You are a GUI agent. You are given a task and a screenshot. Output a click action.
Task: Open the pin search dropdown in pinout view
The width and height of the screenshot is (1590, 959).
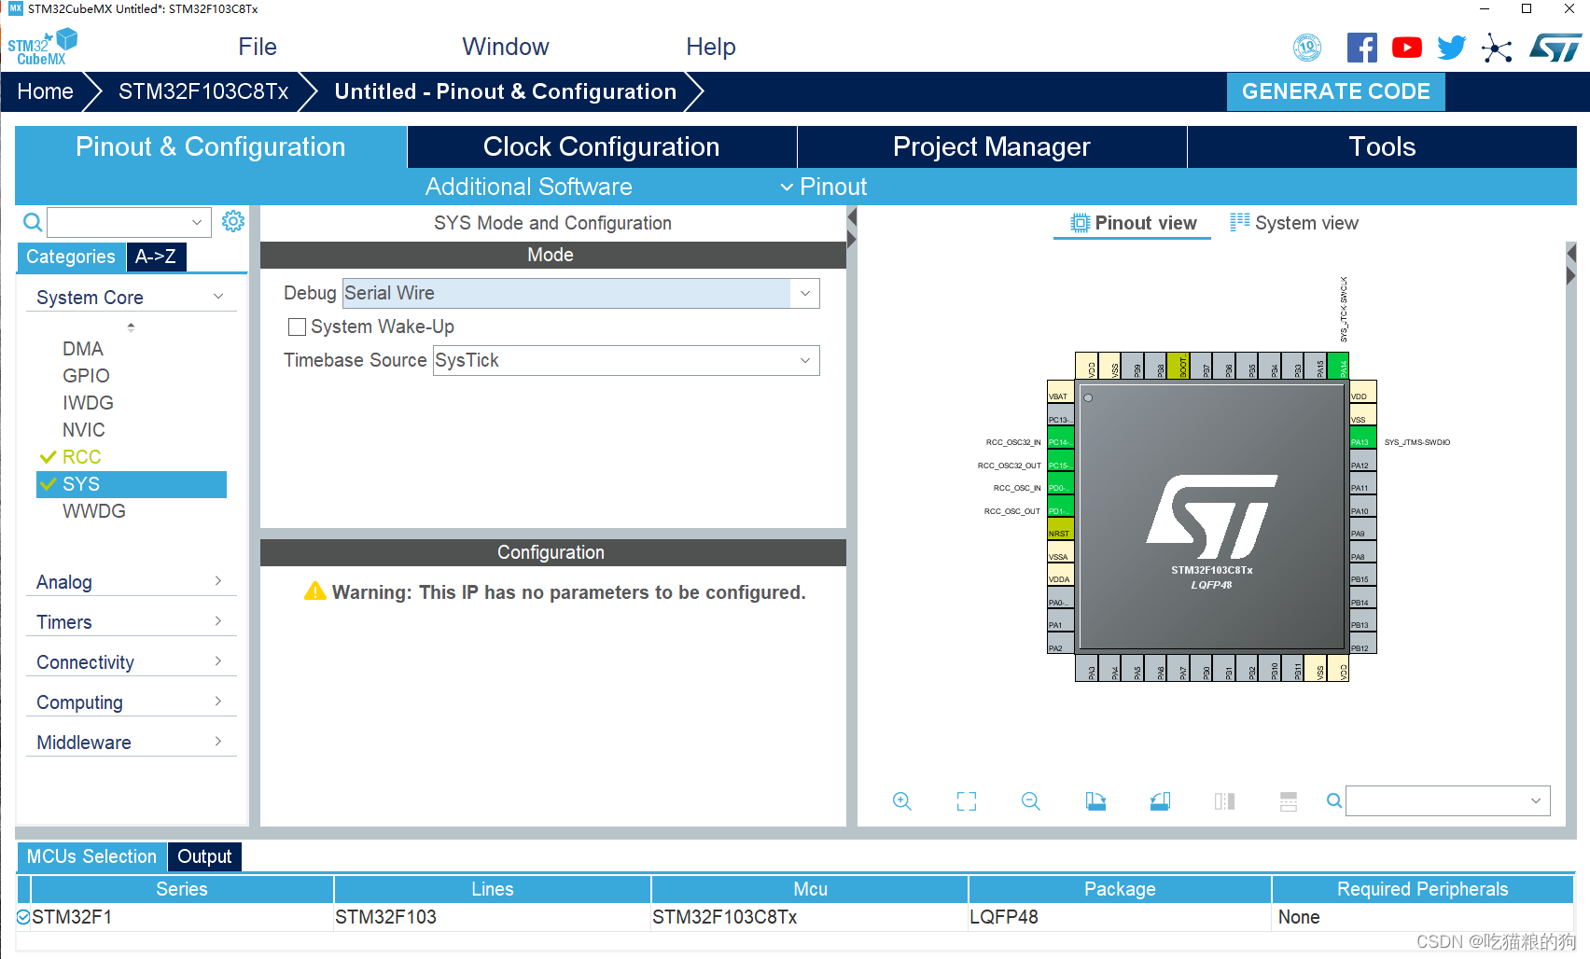click(1535, 800)
